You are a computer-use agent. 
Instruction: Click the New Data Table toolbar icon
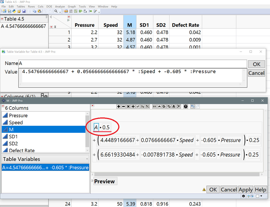click(4, 11)
